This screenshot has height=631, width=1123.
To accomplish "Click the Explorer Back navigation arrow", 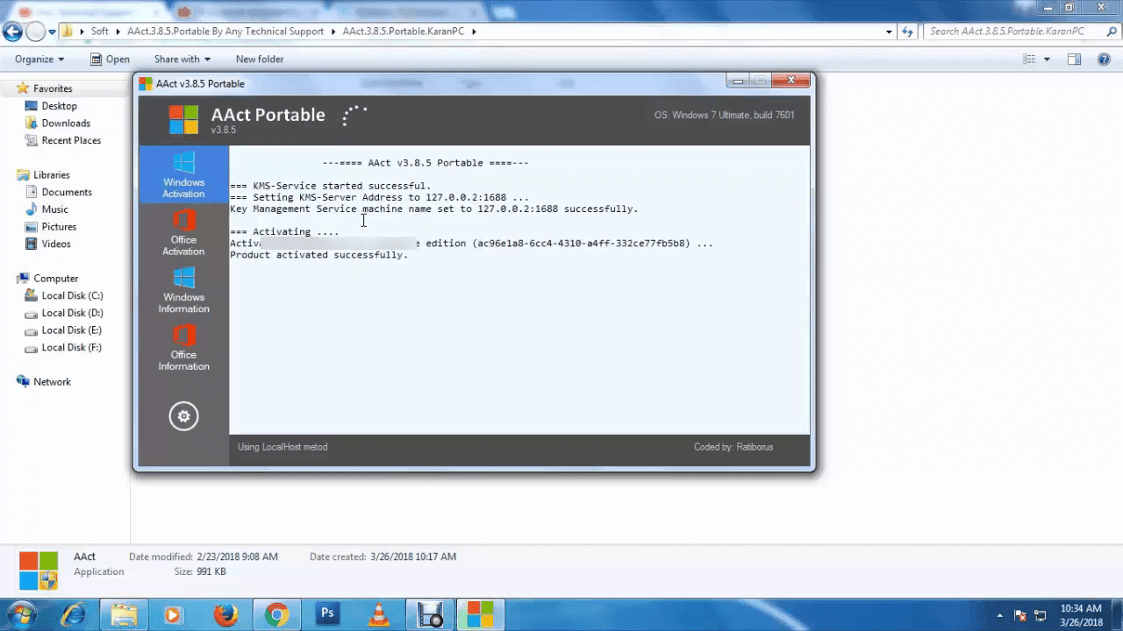I will pyautogui.click(x=12, y=32).
